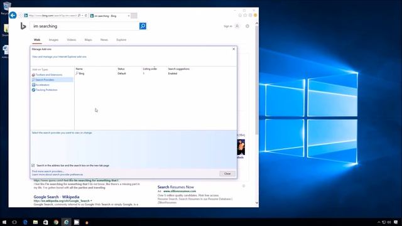This screenshot has width=402, height=226.
Task: Select Tracking Protection add-on type
Action: coord(46,90)
